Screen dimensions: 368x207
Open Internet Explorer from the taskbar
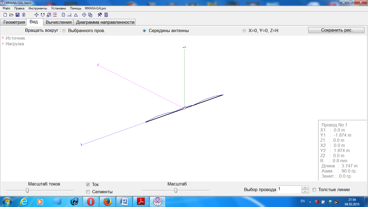[24, 202]
